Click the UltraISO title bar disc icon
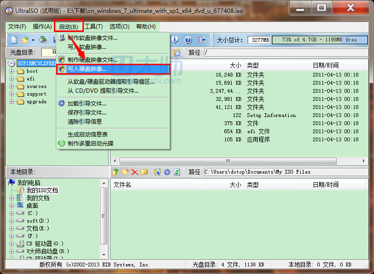 click(x=9, y=11)
